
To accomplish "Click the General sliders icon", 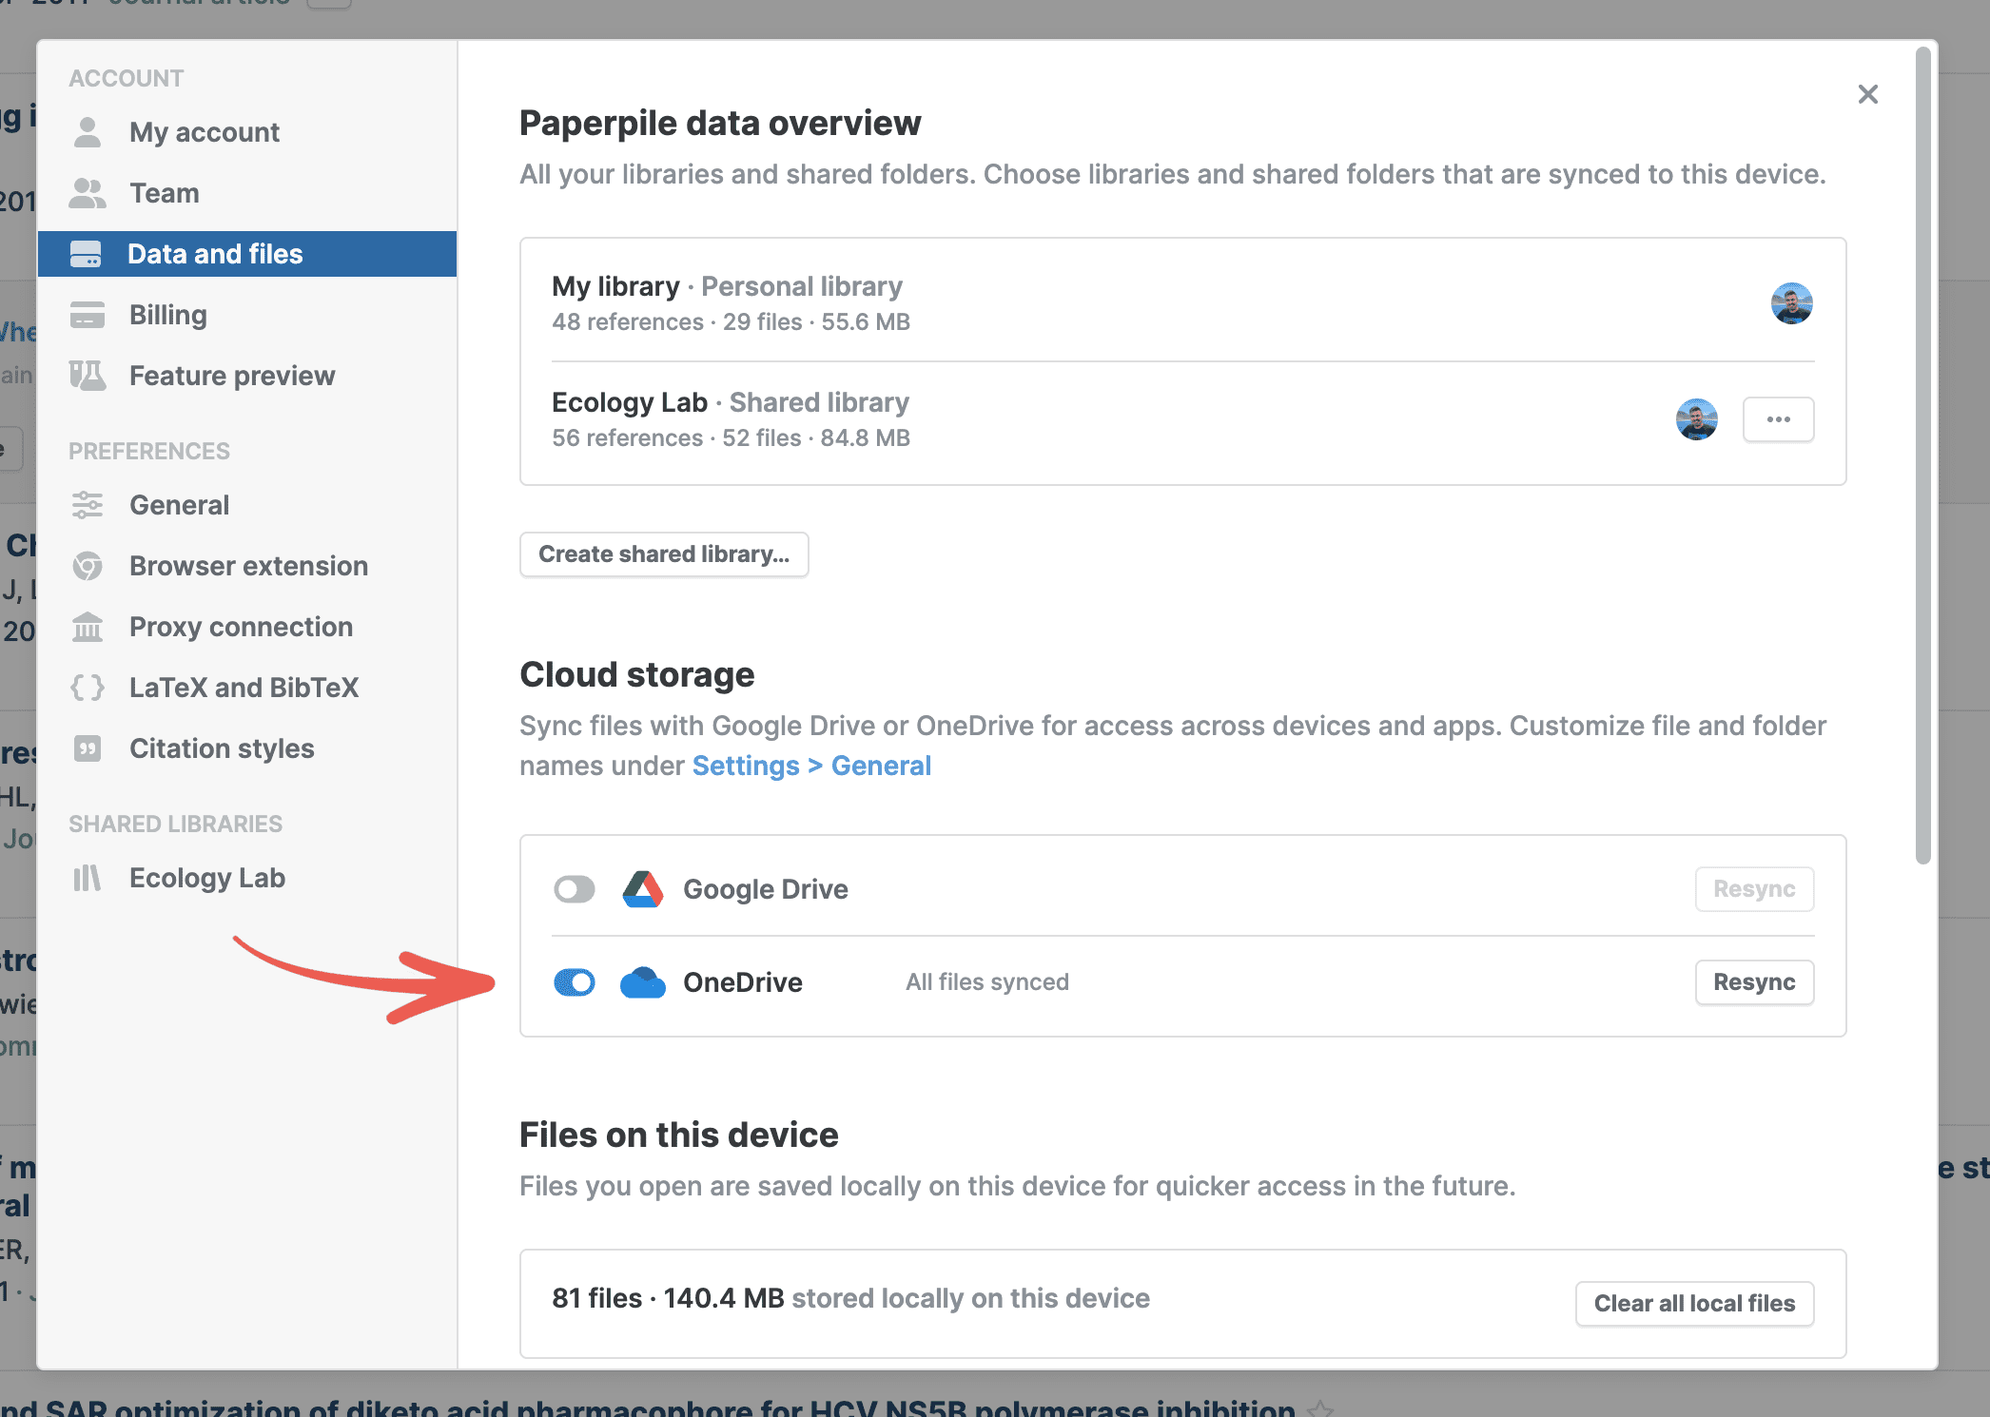I will click(x=88, y=505).
